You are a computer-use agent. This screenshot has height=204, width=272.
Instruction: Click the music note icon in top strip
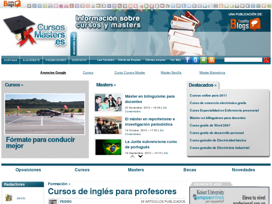click(x=216, y=6)
